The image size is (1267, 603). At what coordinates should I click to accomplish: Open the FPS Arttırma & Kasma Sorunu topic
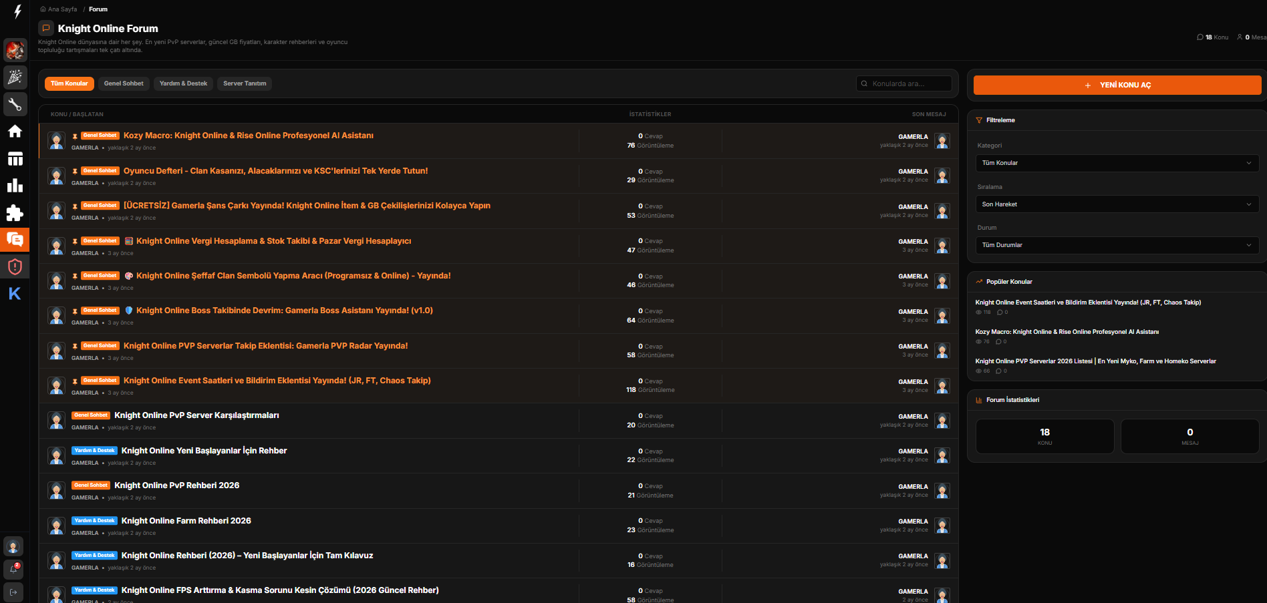tap(280, 590)
